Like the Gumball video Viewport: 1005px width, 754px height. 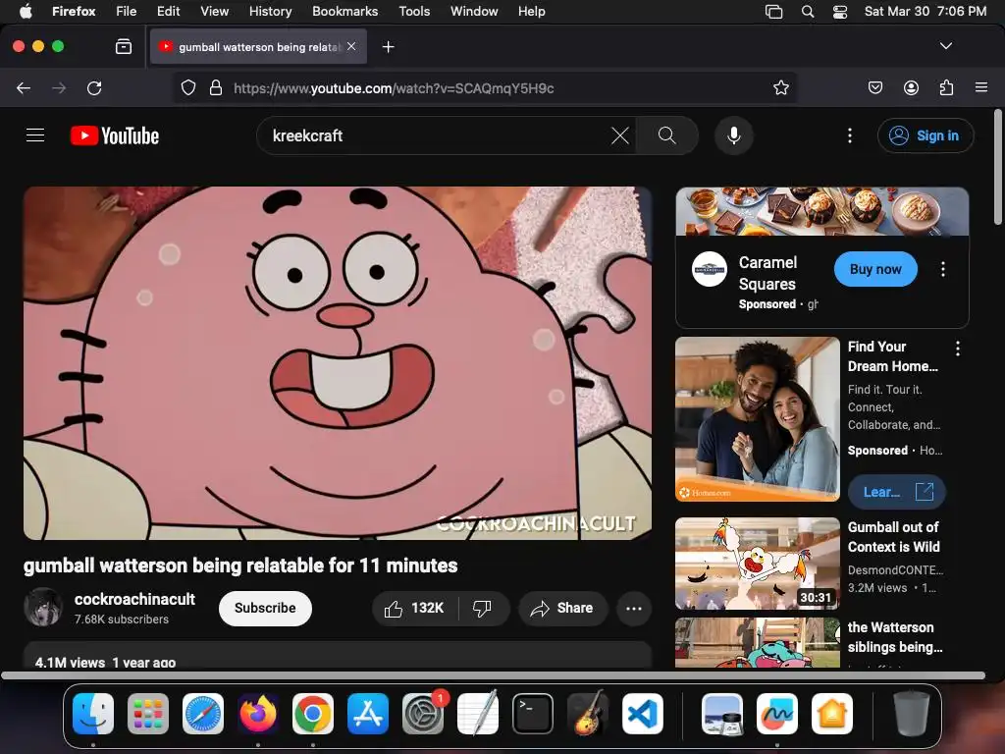tap(415, 608)
